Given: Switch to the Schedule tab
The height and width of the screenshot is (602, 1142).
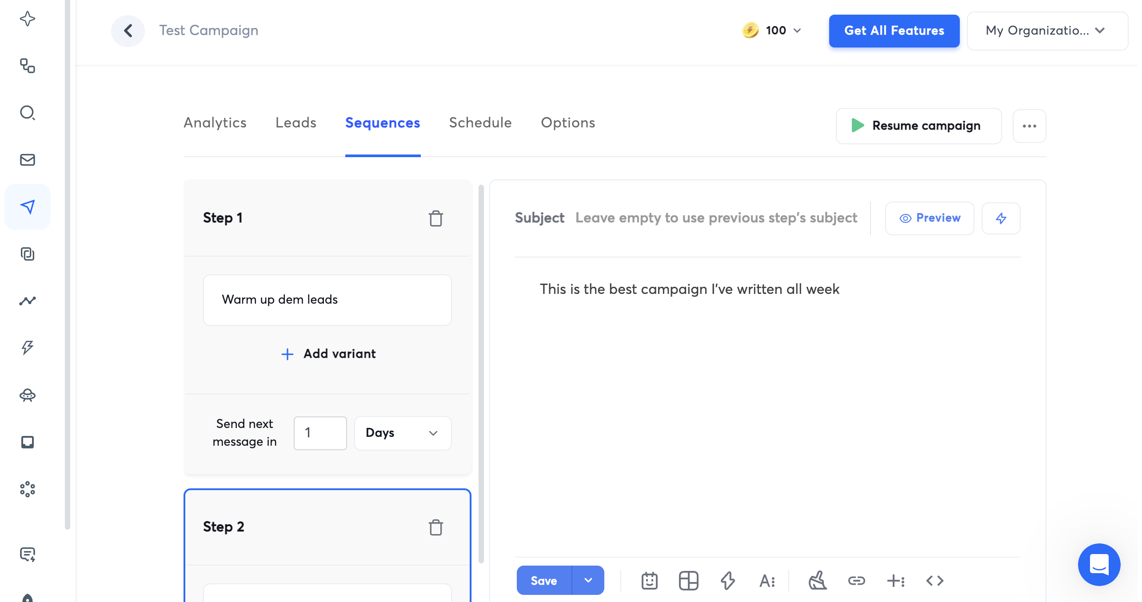Looking at the screenshot, I should click(480, 123).
